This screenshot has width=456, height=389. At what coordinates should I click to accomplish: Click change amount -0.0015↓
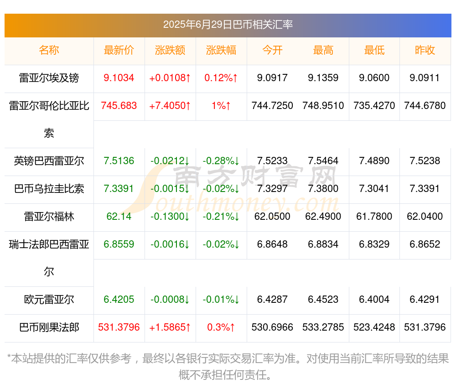[170, 189]
